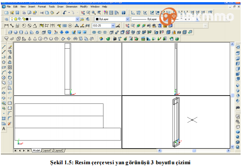
Task: Toggle the layer lightbulb on/off icon
Action: point(12,19)
